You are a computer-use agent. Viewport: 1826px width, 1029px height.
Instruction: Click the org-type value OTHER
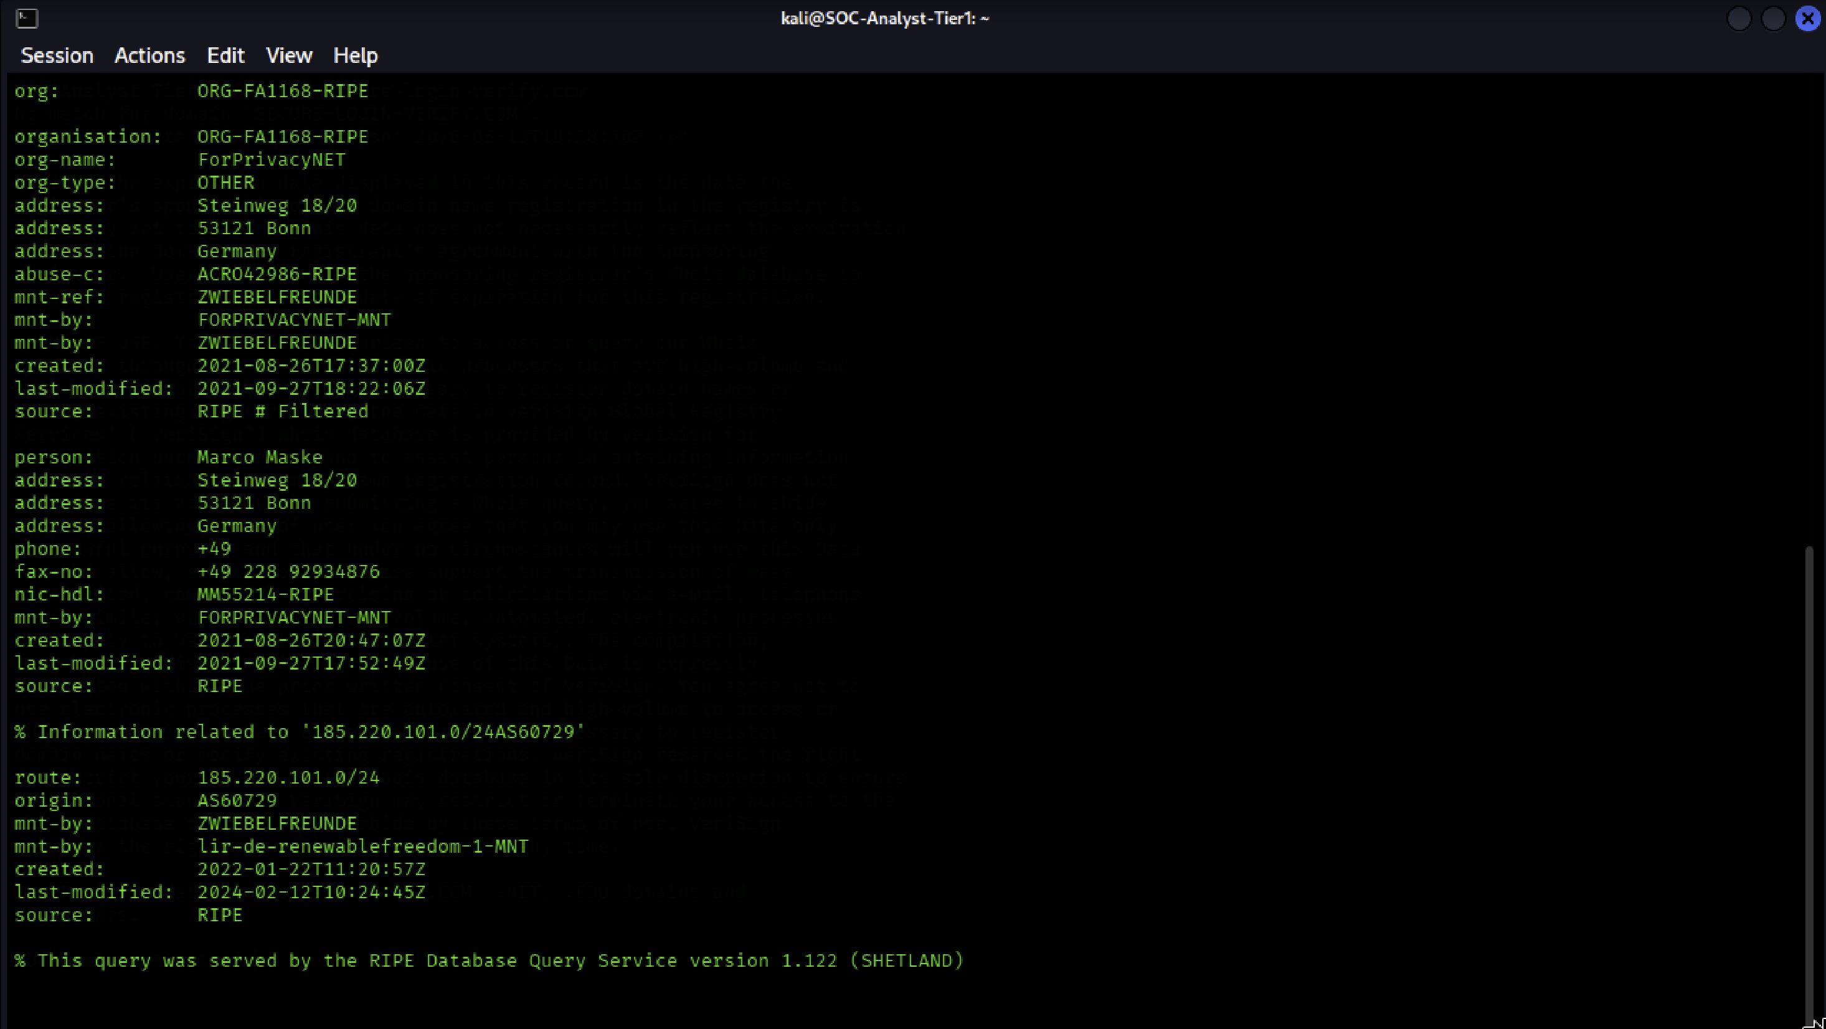click(225, 183)
